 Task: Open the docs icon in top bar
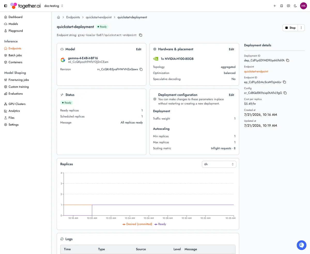(x=282, y=6)
